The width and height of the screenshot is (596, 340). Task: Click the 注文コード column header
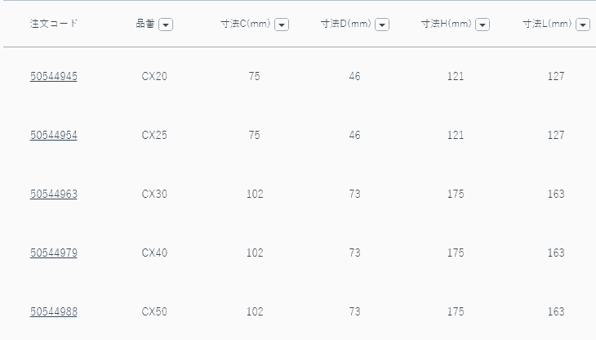coord(54,24)
